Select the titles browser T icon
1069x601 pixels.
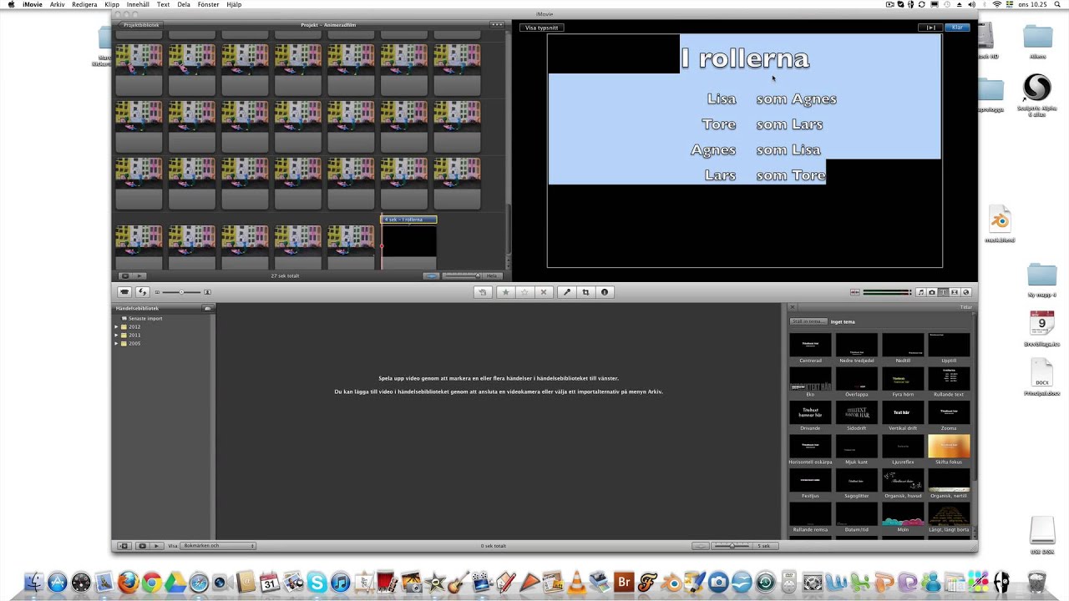click(944, 292)
